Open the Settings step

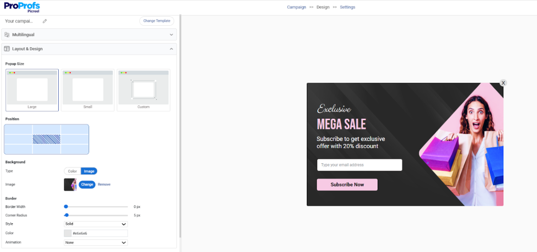347,7
